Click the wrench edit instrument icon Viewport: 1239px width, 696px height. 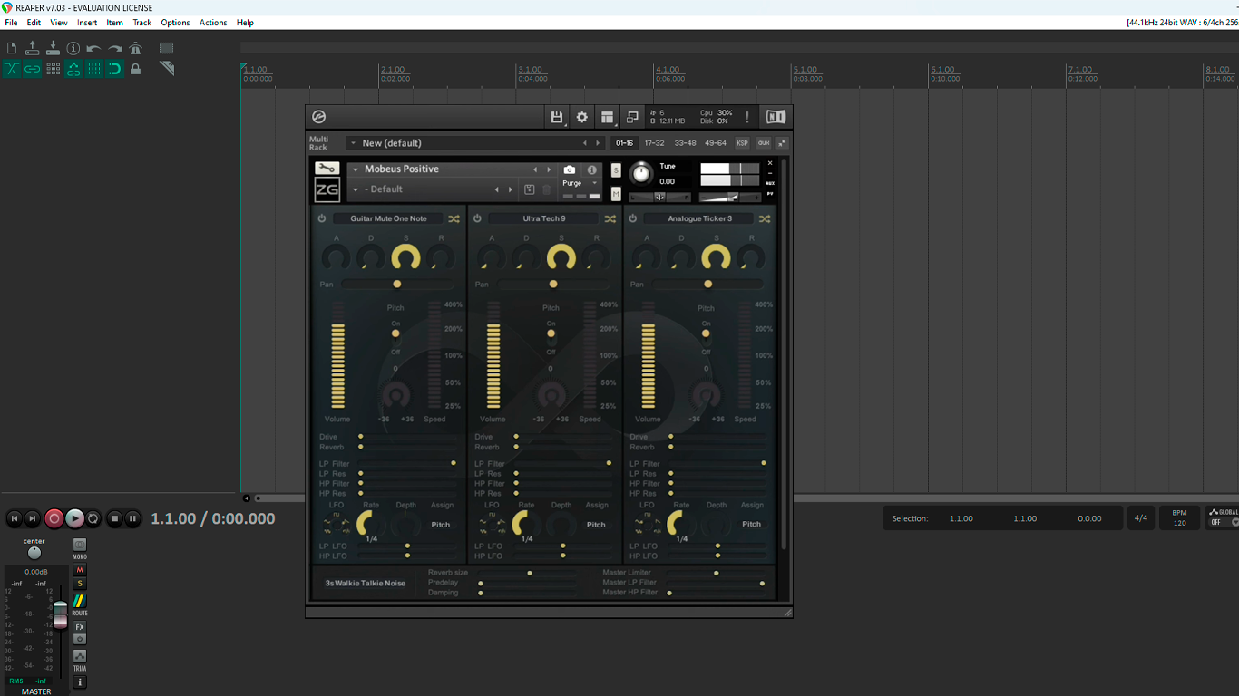[x=327, y=169]
